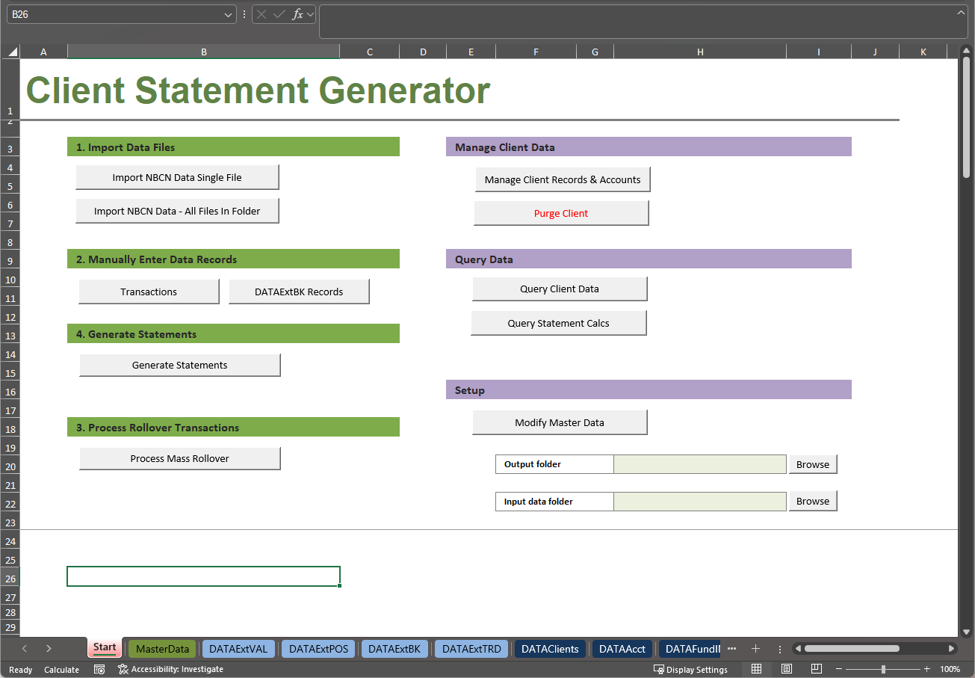Click the Insert Function (fx) icon

click(x=297, y=13)
